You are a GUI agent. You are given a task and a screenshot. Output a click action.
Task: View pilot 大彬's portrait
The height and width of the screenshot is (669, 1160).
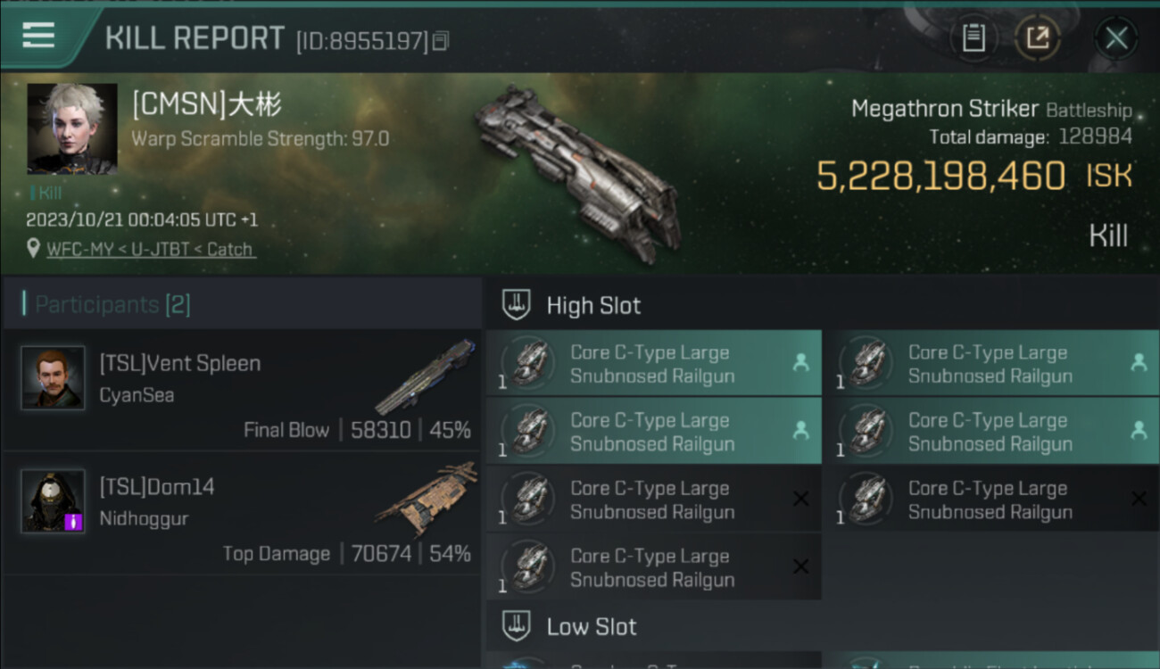click(72, 128)
